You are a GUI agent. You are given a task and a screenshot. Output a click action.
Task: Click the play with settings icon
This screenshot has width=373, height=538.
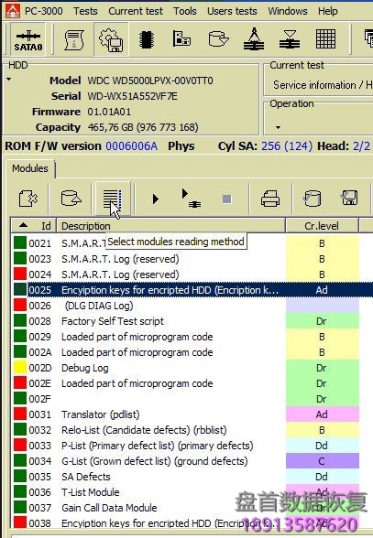(191, 199)
